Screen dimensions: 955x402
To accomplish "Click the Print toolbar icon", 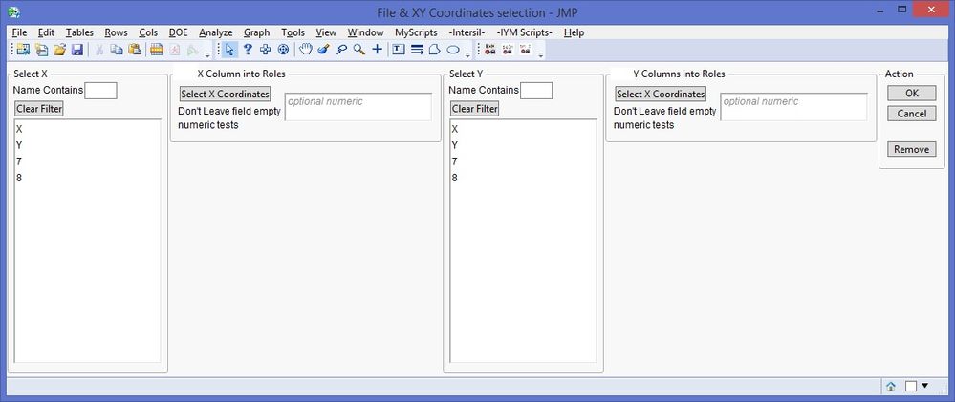I will click(x=157, y=50).
